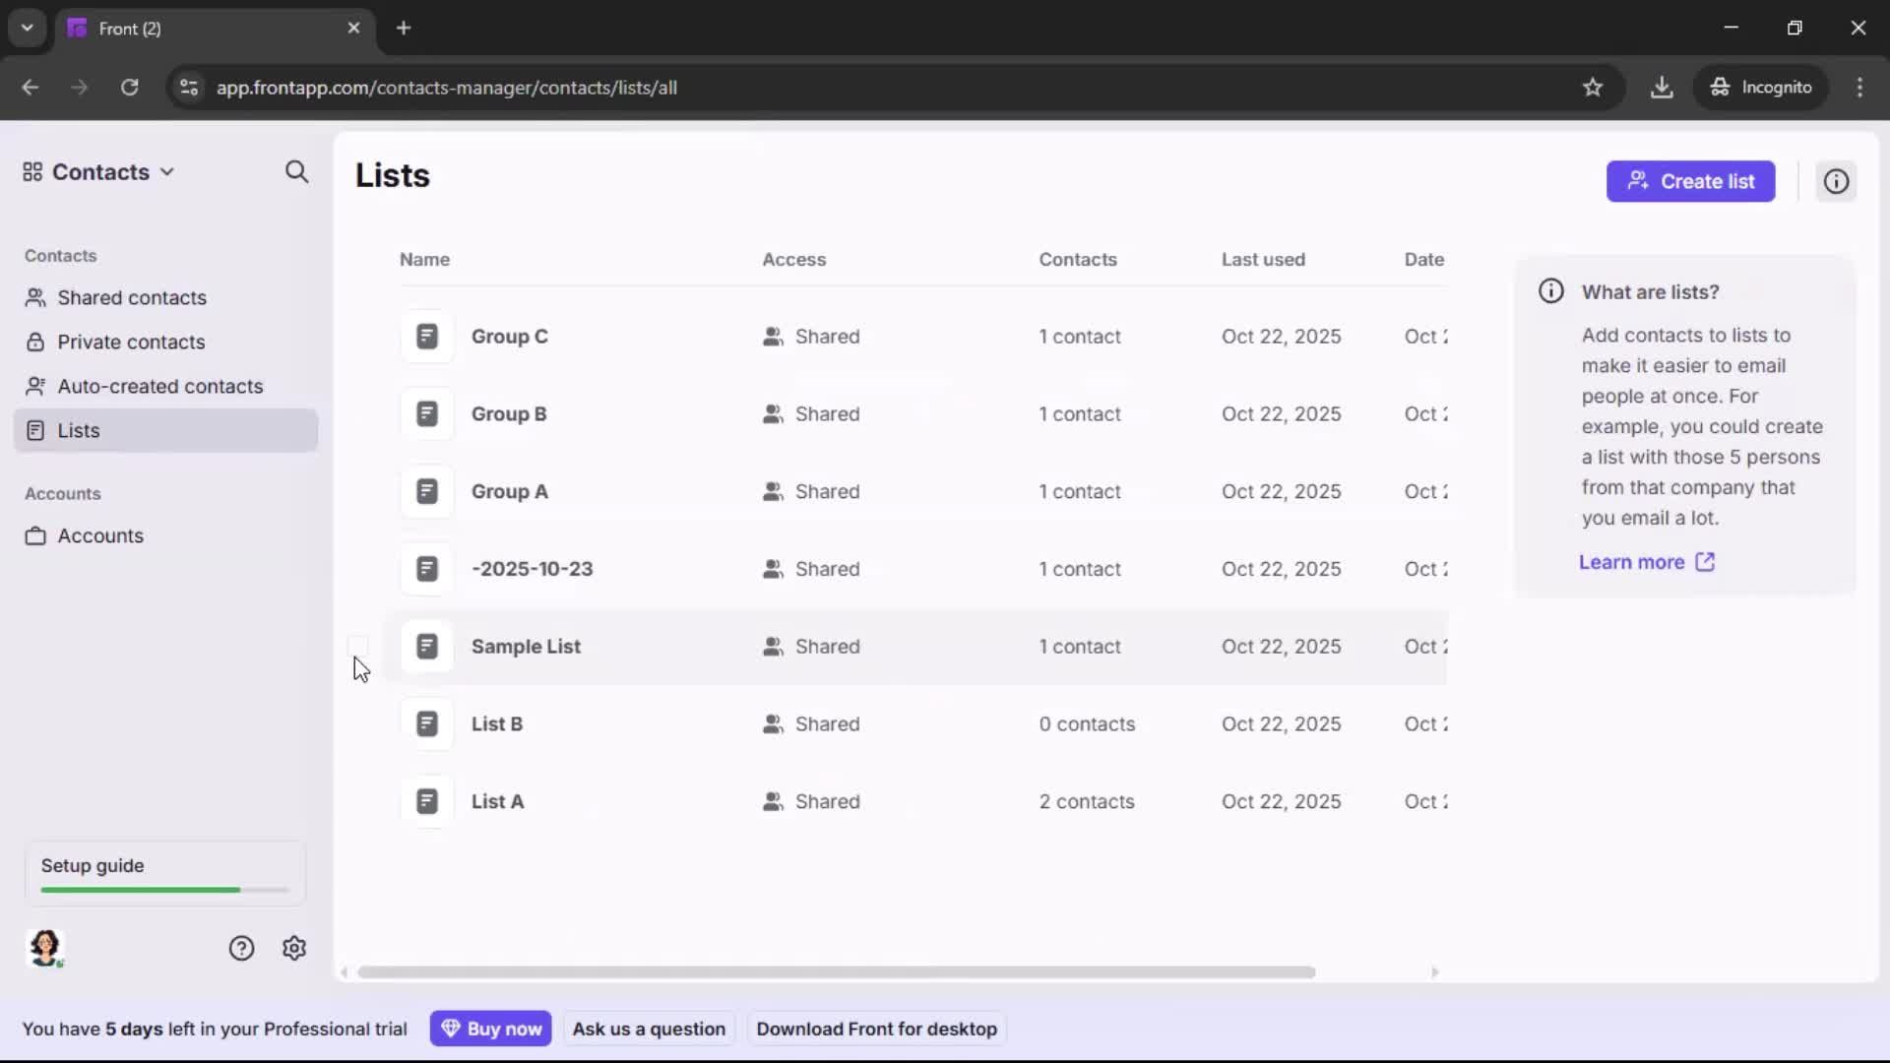Viewport: 1890px width, 1063px height.
Task: Open Private contacts section
Action: (131, 342)
